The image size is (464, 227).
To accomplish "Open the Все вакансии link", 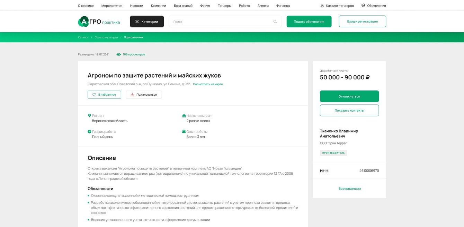I will tap(349, 189).
